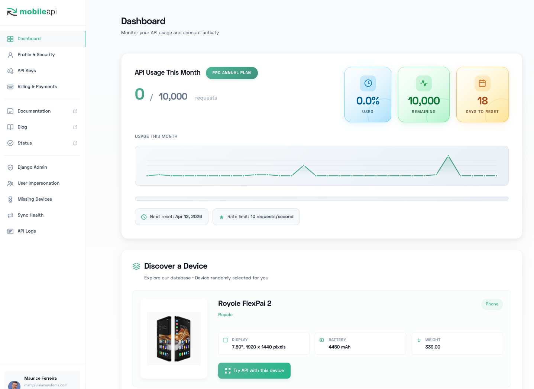The width and height of the screenshot is (534, 389).
Task: Click the activity pulse icon in Remaining card
Action: click(x=424, y=83)
